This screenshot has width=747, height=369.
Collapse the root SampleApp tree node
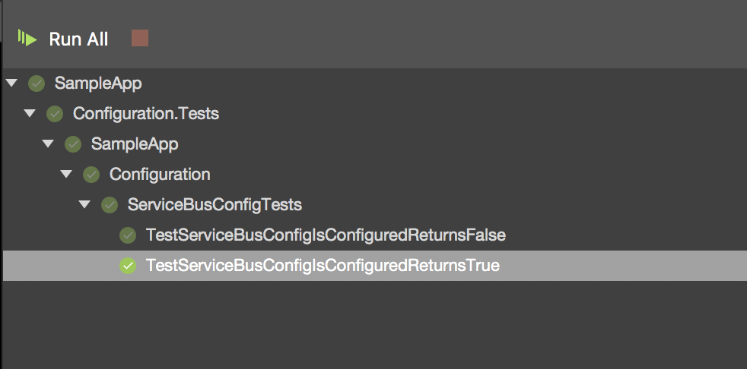coord(11,83)
